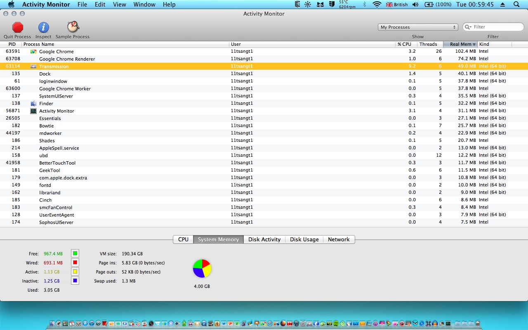Click the system memory pie chart
Viewport: 528px width, 330px height.
point(202,269)
